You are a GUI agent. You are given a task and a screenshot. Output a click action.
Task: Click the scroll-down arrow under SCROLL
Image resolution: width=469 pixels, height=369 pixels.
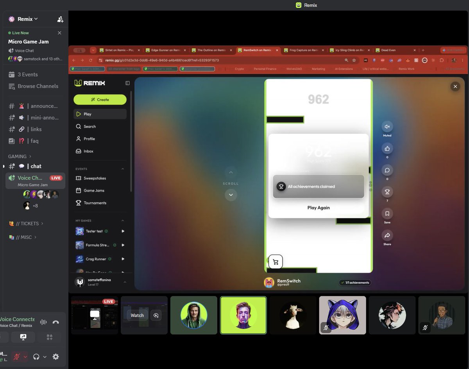[x=231, y=195]
